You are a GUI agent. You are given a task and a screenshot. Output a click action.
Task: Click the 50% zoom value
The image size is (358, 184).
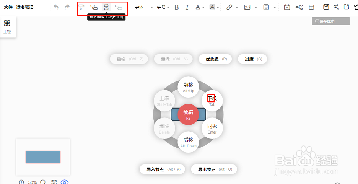tap(33, 182)
